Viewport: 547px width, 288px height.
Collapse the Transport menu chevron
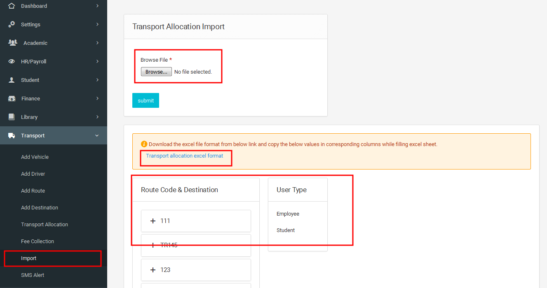click(x=97, y=135)
